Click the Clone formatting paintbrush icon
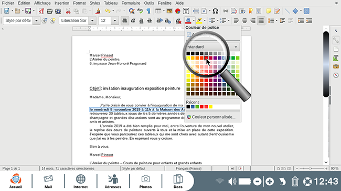The width and height of the screenshot is (341, 191). (x=98, y=11)
